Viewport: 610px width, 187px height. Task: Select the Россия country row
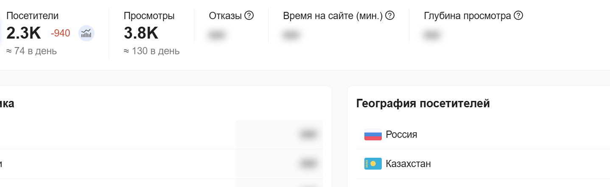[x=483, y=135]
